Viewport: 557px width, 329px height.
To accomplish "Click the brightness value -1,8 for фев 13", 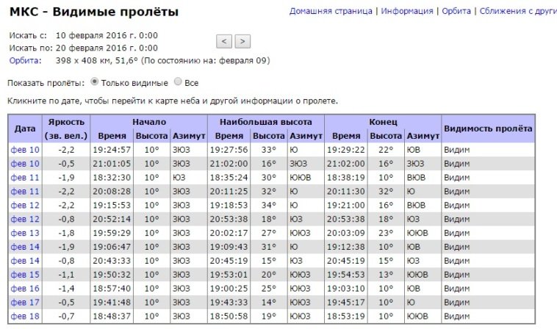I will (66, 233).
